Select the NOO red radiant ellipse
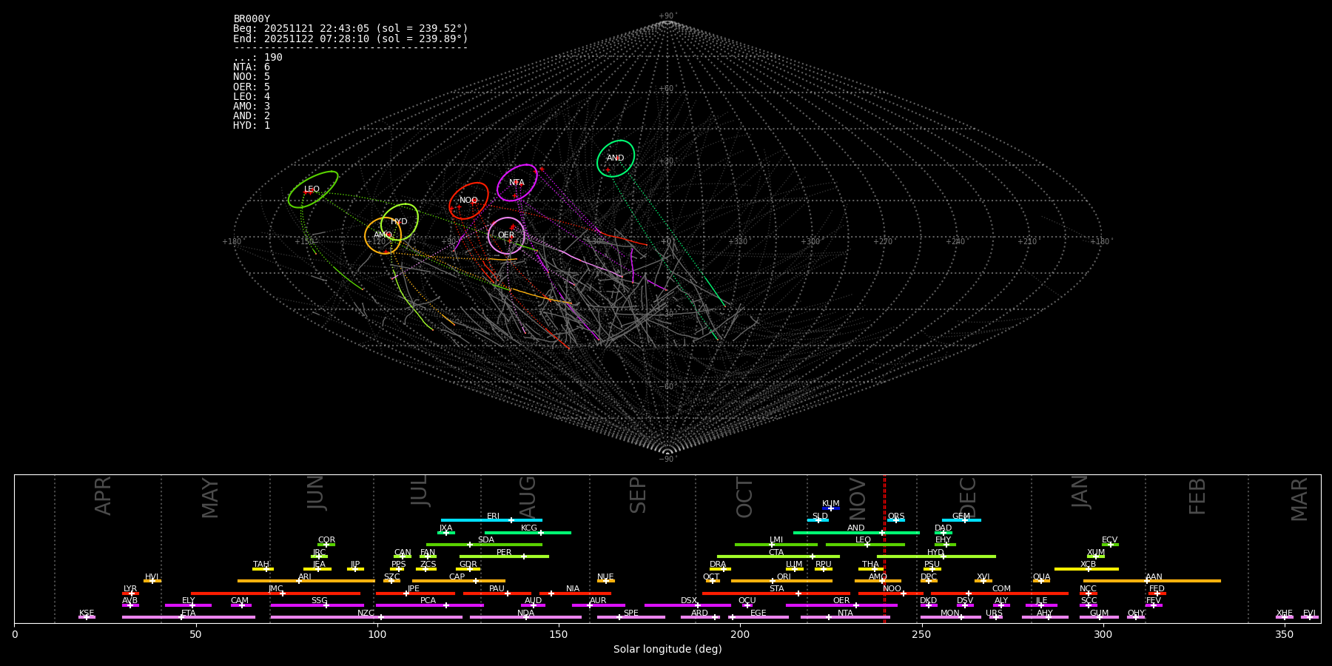Viewport: 1332px width, 666px height. coord(468,201)
